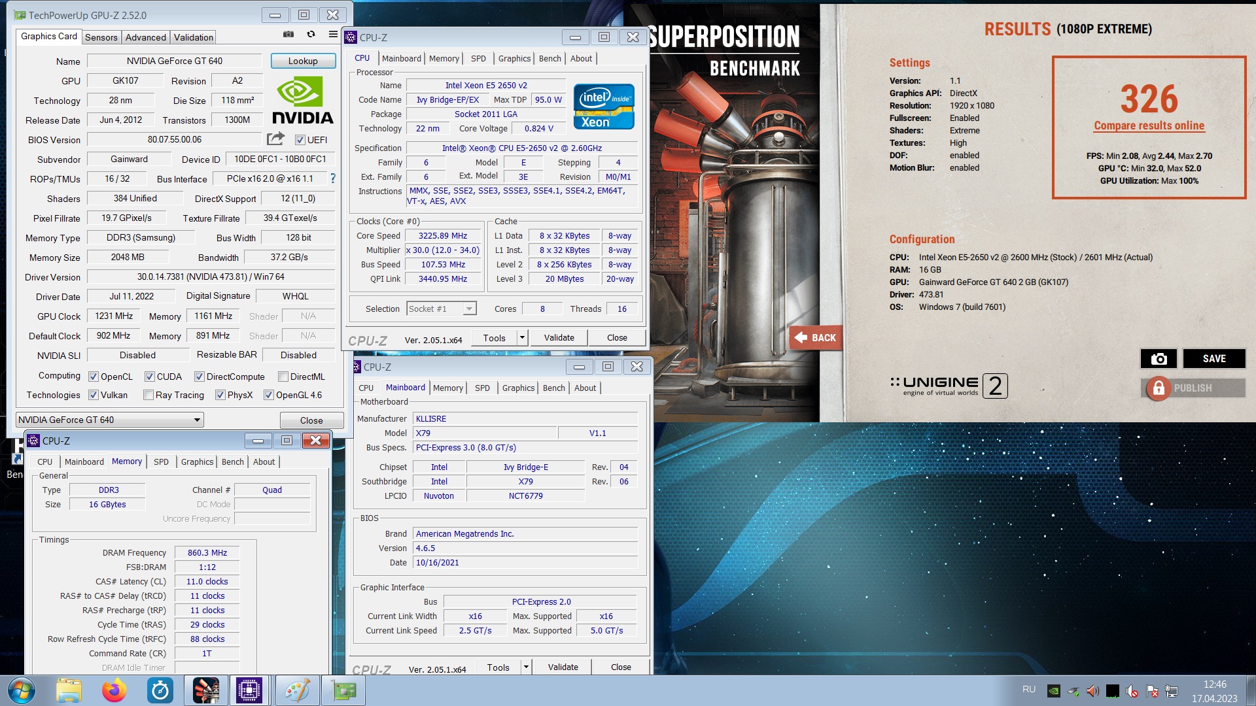1256x706 pixels.
Task: Open GPU-Z hamburger menu icon
Action: (x=333, y=34)
